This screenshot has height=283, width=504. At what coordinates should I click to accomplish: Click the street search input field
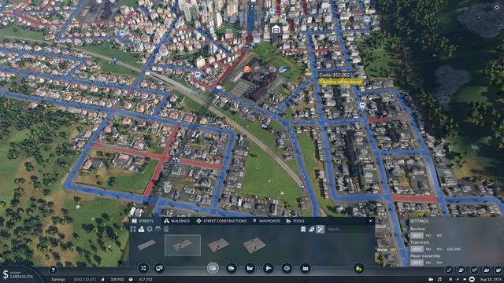click(x=348, y=229)
